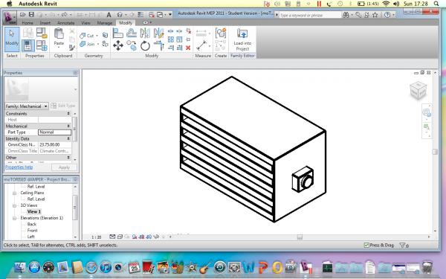
Task: Click the ViewCube in the 3D view
Action: (418, 91)
